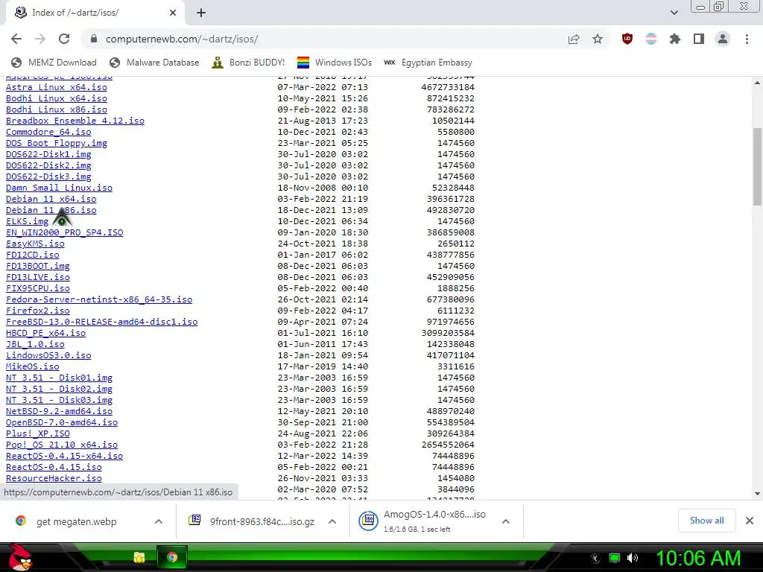Screen dimensions: 763x572
Task: Expand options for 9front iso.gz download
Action: tap(332, 521)
